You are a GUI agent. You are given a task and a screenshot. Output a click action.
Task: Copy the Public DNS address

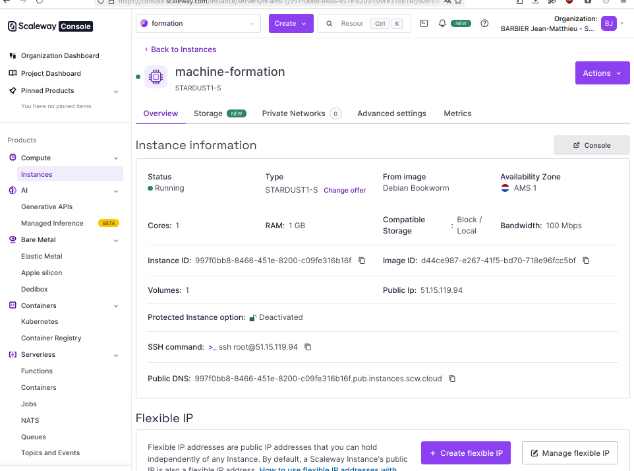tap(452, 379)
